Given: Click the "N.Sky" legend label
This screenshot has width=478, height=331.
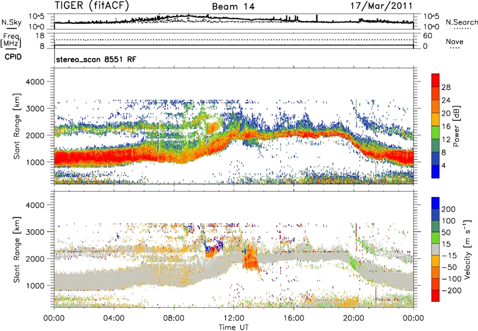Looking at the screenshot, I should click(x=11, y=22).
